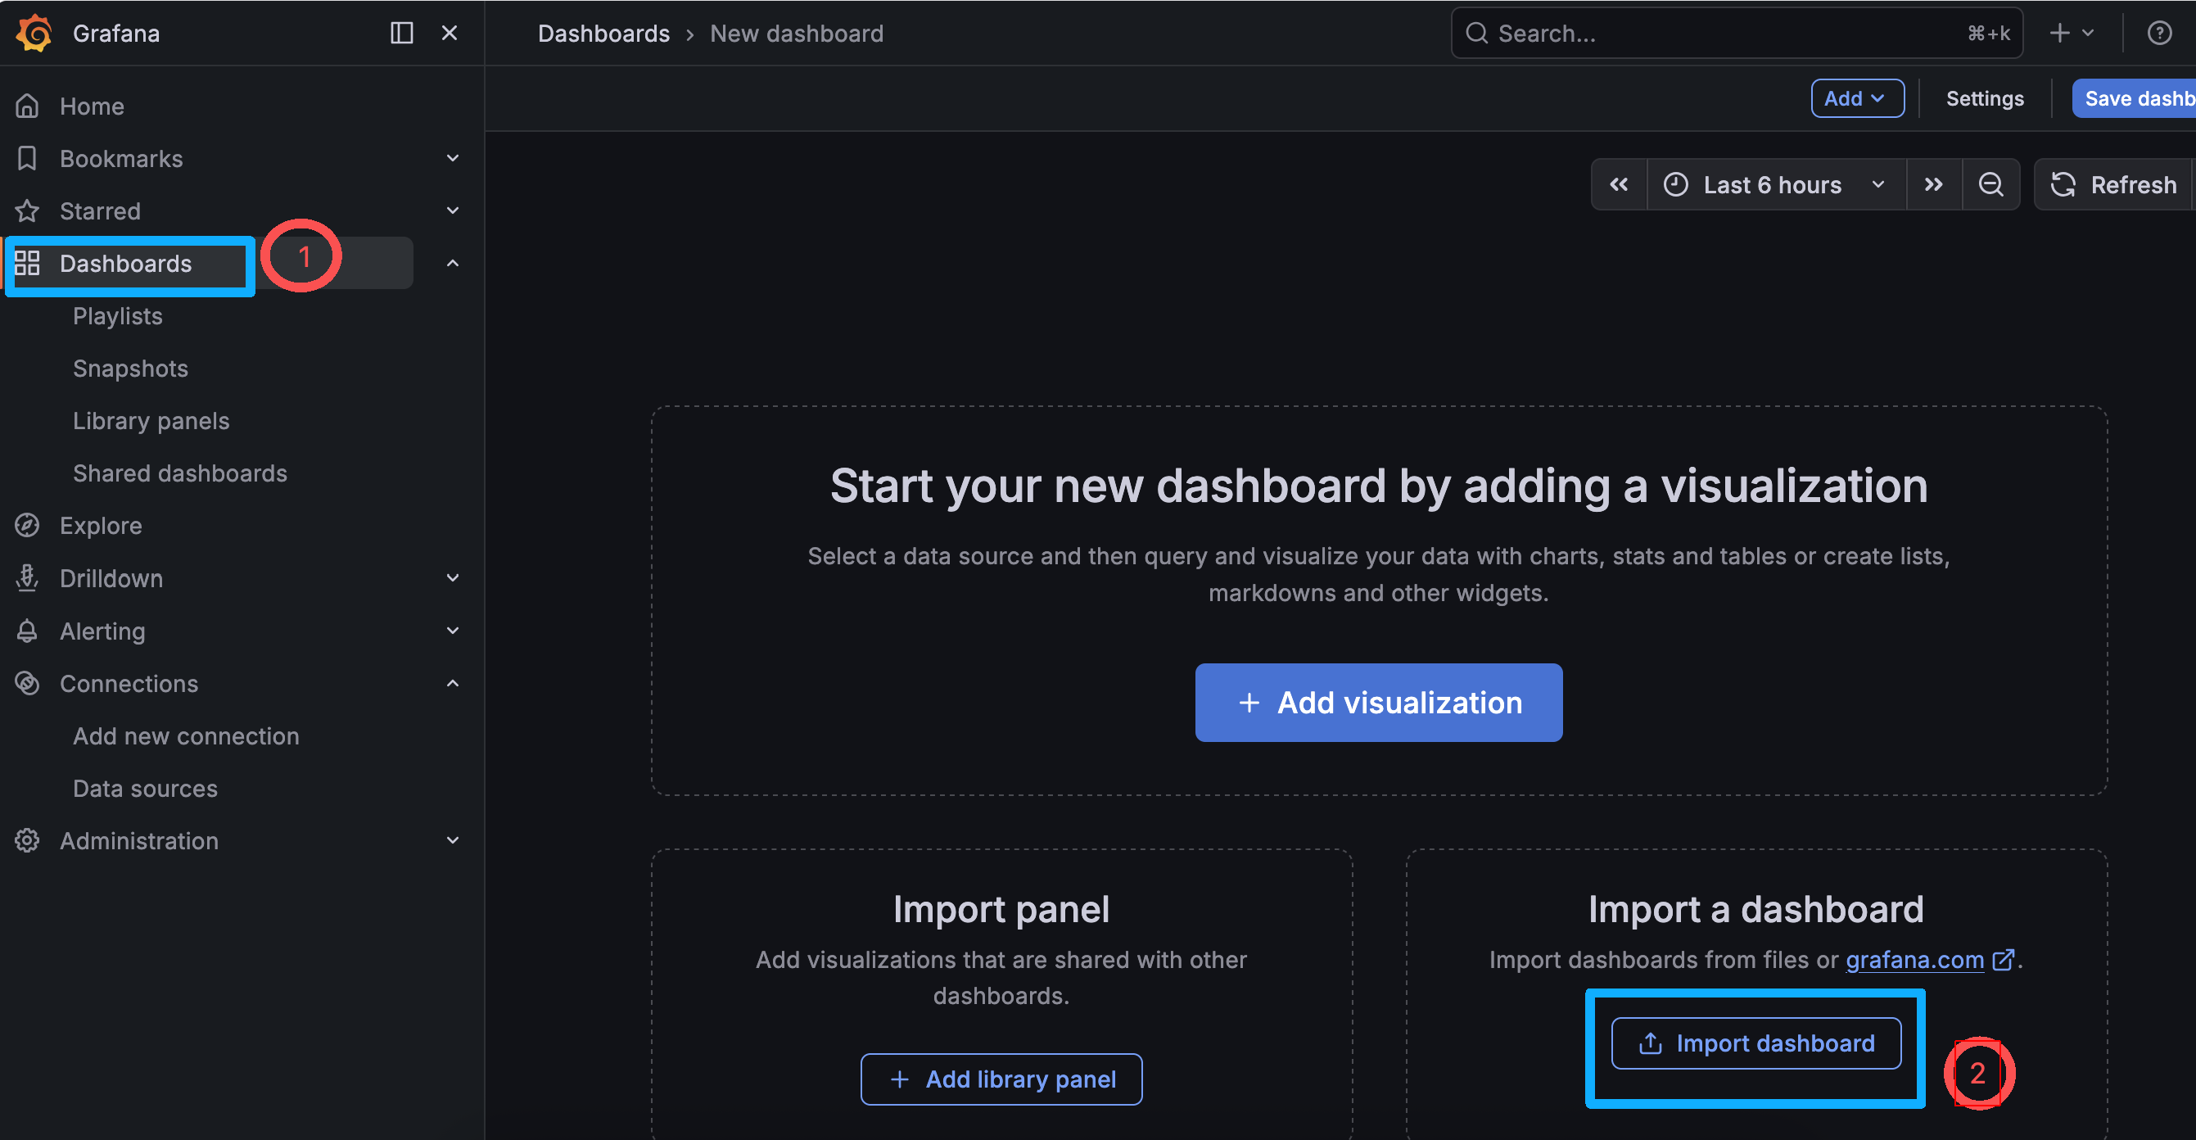Go to Data sources menu item
Viewport: 2196px width, 1140px height.
point(145,788)
